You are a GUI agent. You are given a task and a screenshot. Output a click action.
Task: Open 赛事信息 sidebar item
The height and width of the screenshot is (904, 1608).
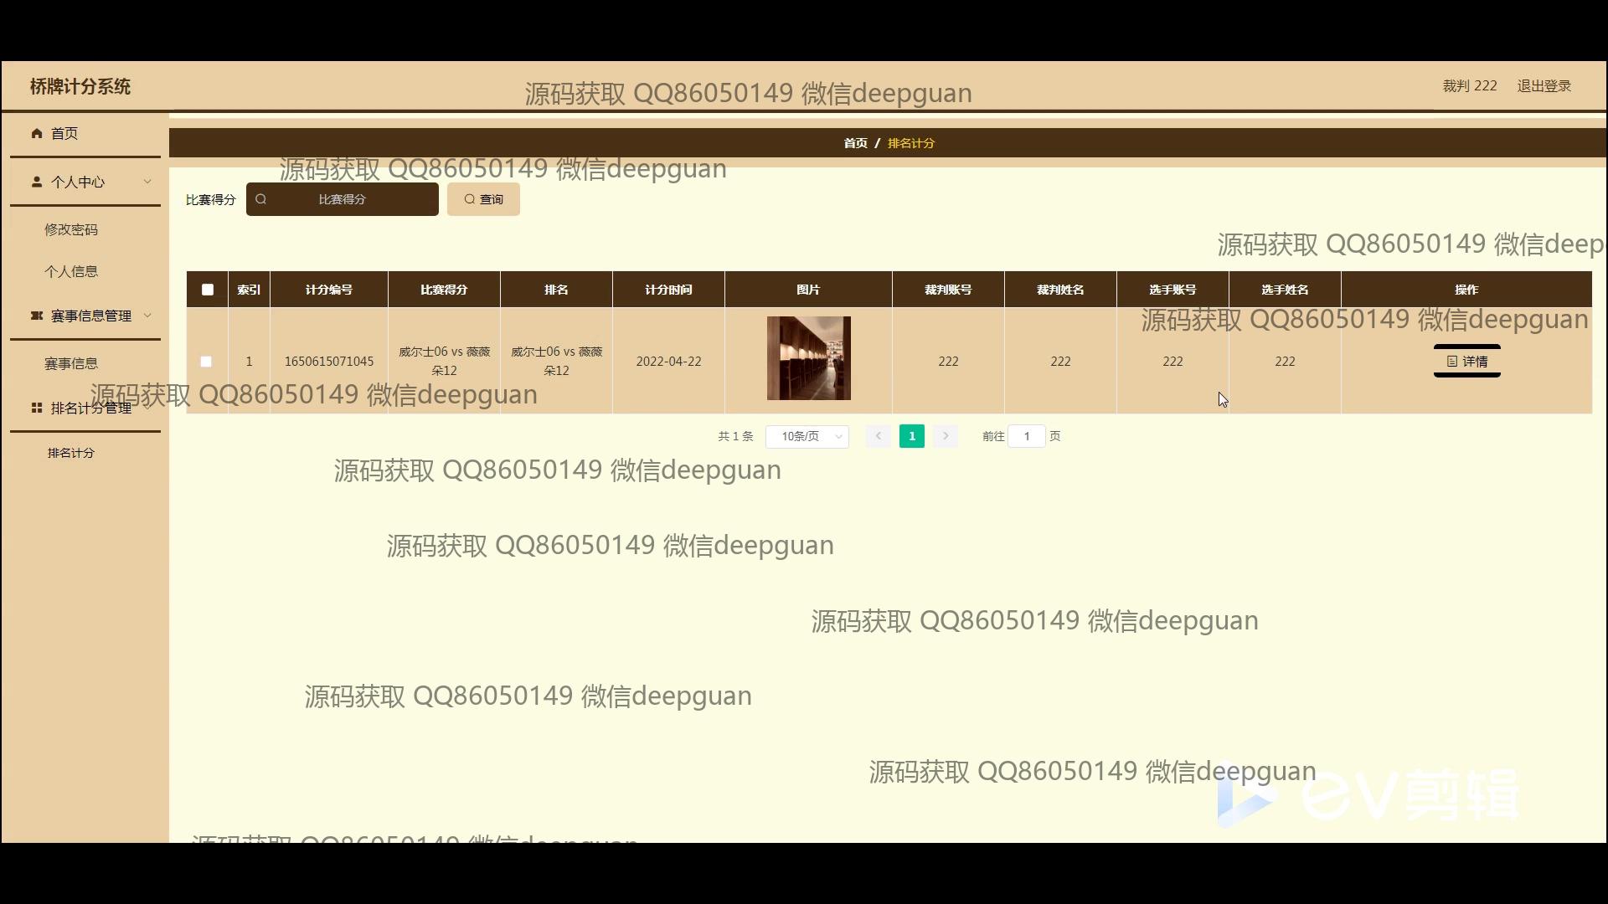pos(71,363)
